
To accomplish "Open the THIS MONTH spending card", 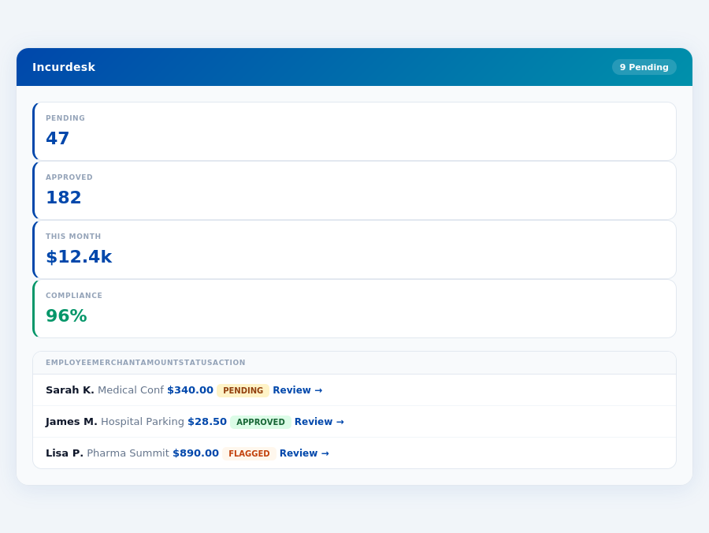I will [354, 248].
